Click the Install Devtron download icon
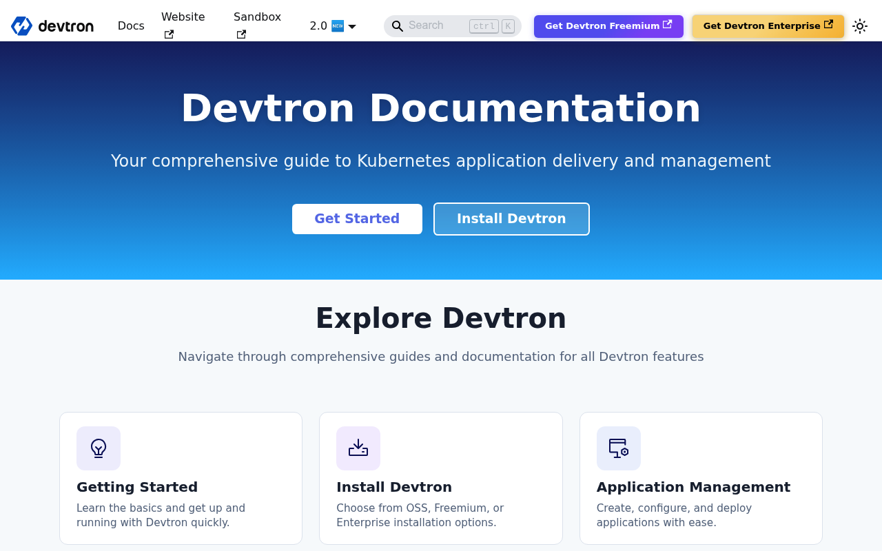 358,448
